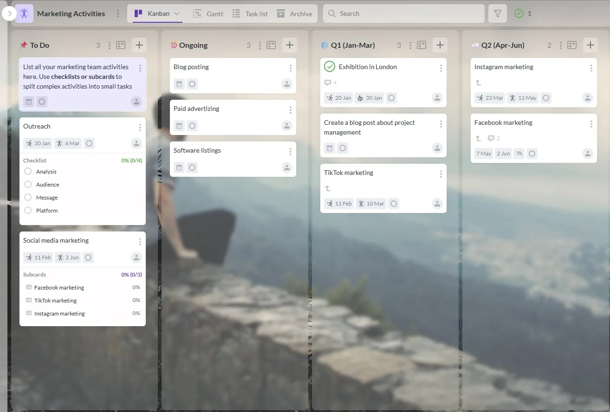This screenshot has height=412, width=610.
Task: Click the Marketing Activities board icon
Action: tap(24, 13)
